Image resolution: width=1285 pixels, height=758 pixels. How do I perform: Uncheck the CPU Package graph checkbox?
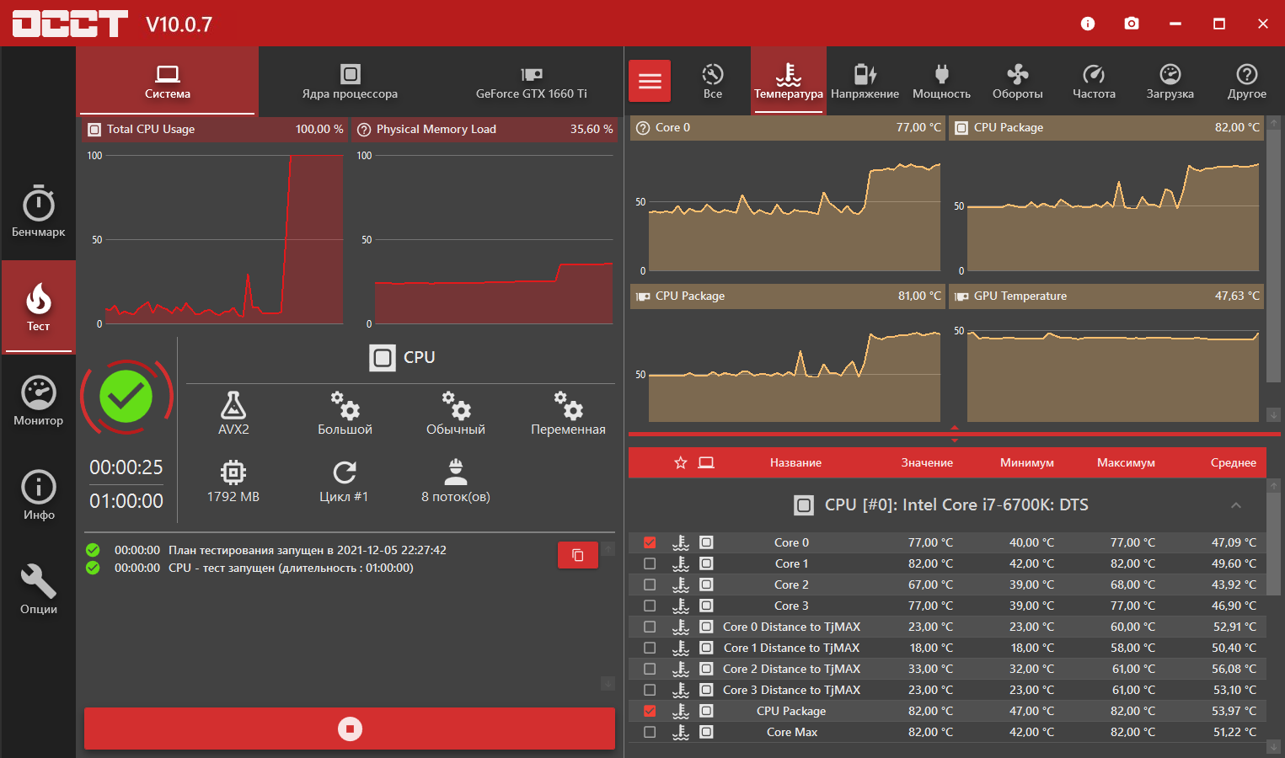coord(650,711)
